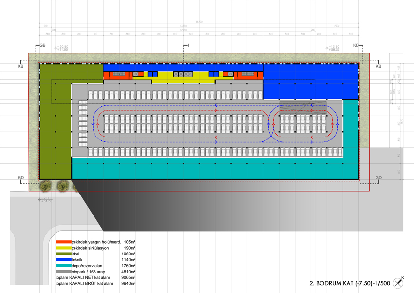Select the KD section marker at top right

click(356, 45)
